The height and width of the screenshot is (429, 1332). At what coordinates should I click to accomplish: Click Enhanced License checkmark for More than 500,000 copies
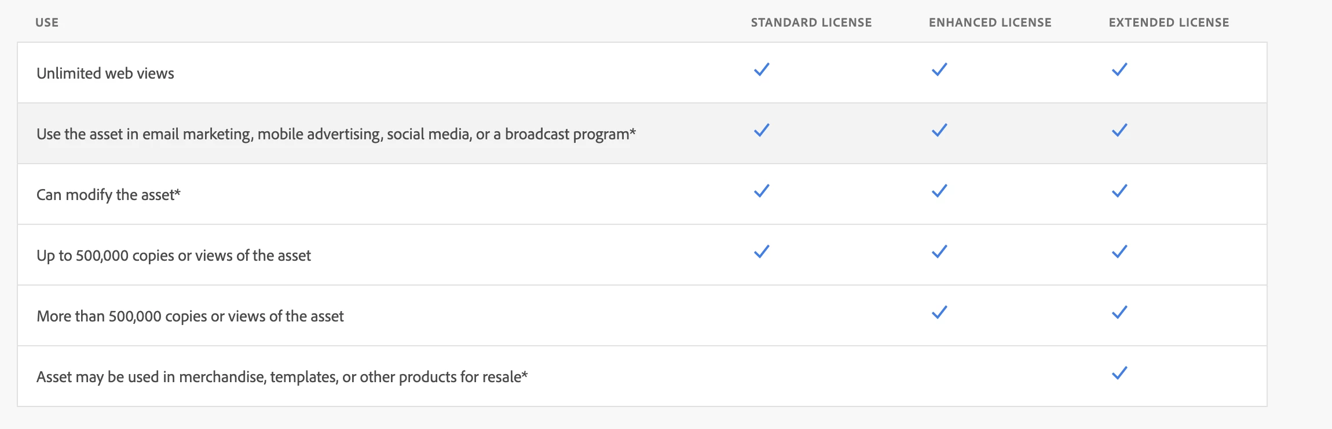point(939,312)
